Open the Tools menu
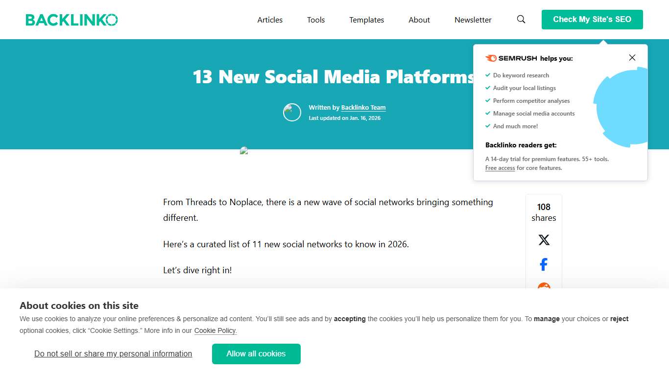The height and width of the screenshot is (376, 669). coord(315,20)
